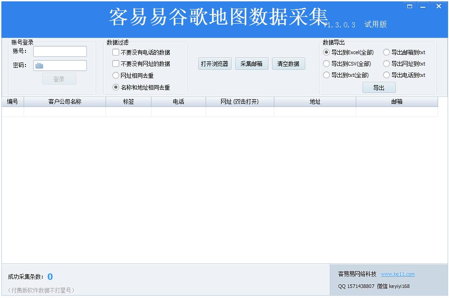Select 导出到txt(全部) export option
The width and height of the screenshot is (449, 298).
point(326,75)
